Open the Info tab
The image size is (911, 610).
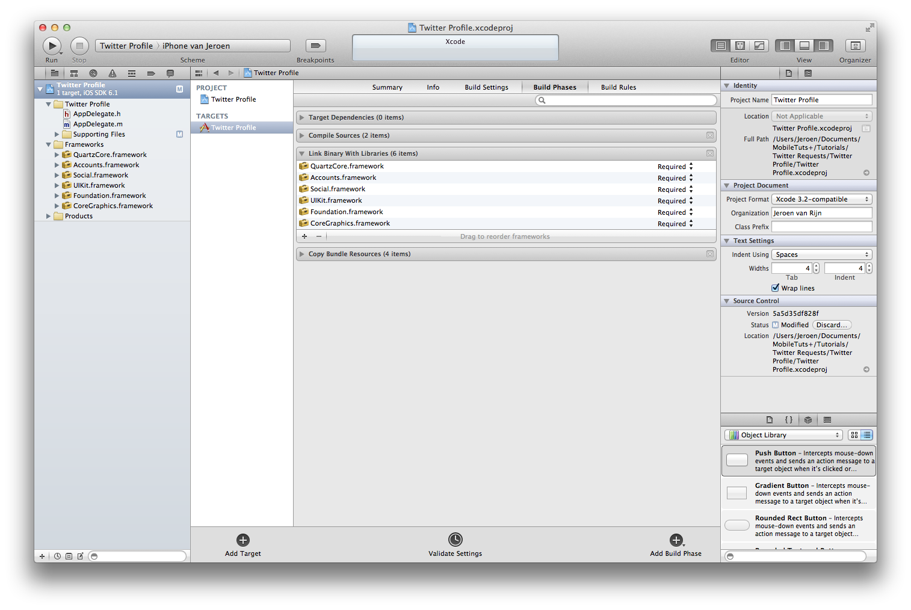pyautogui.click(x=433, y=87)
